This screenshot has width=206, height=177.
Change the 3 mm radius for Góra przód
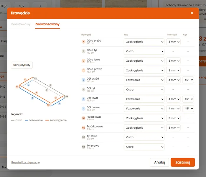[173, 42]
